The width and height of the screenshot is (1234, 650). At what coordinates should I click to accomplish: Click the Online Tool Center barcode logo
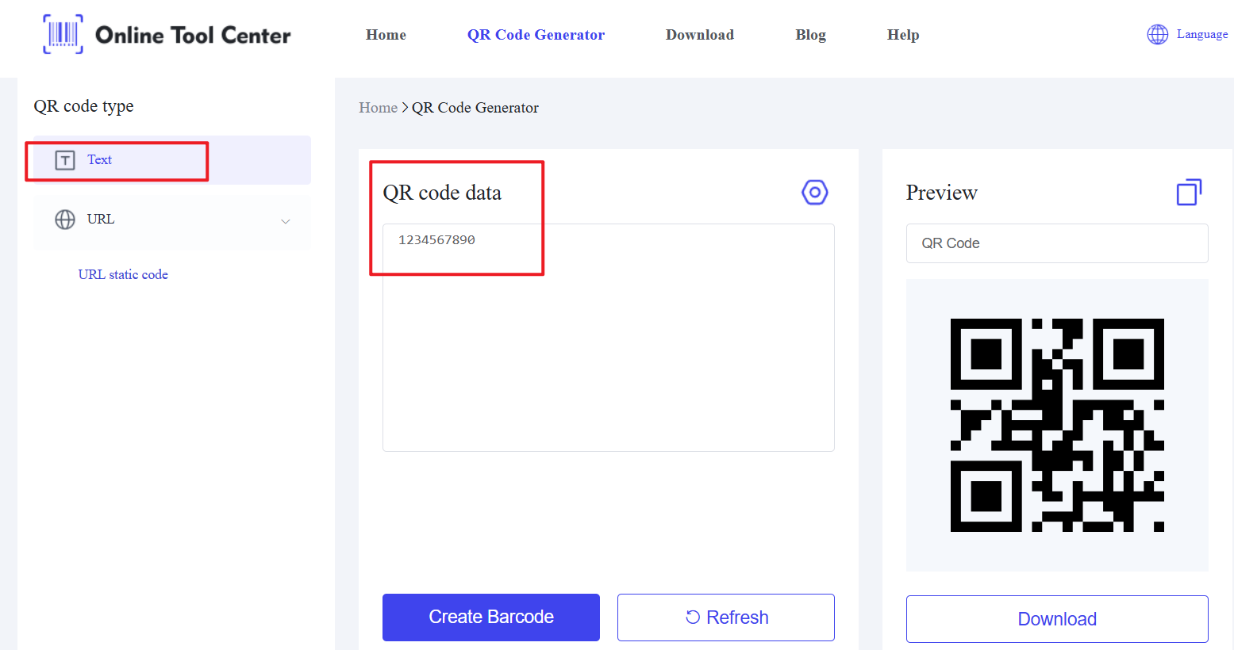coord(63,34)
